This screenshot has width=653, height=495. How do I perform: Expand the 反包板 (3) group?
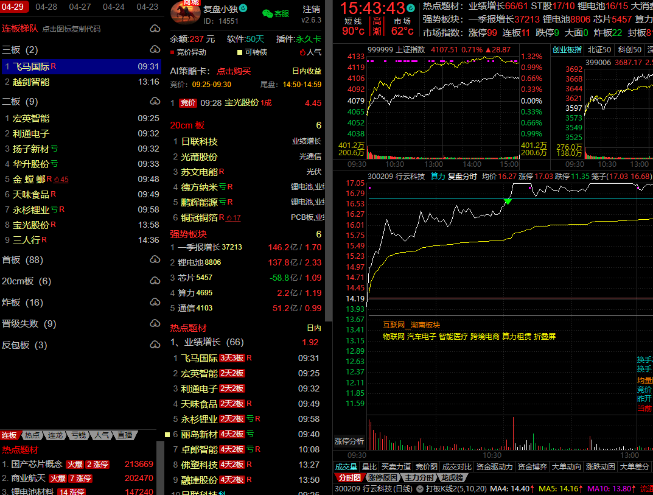click(24, 345)
